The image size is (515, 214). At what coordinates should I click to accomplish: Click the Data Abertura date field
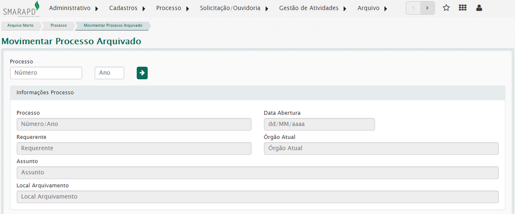coord(319,124)
